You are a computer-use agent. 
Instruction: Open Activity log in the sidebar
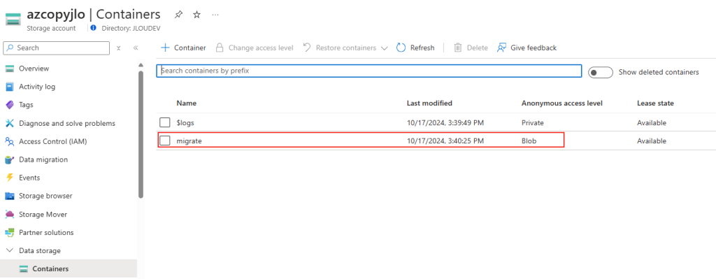click(37, 87)
